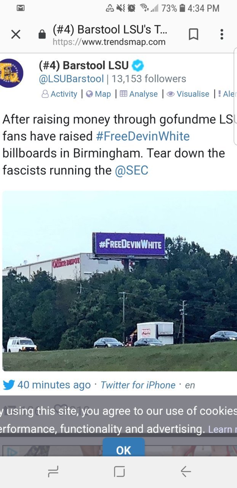Open the Visualise option

click(x=188, y=94)
